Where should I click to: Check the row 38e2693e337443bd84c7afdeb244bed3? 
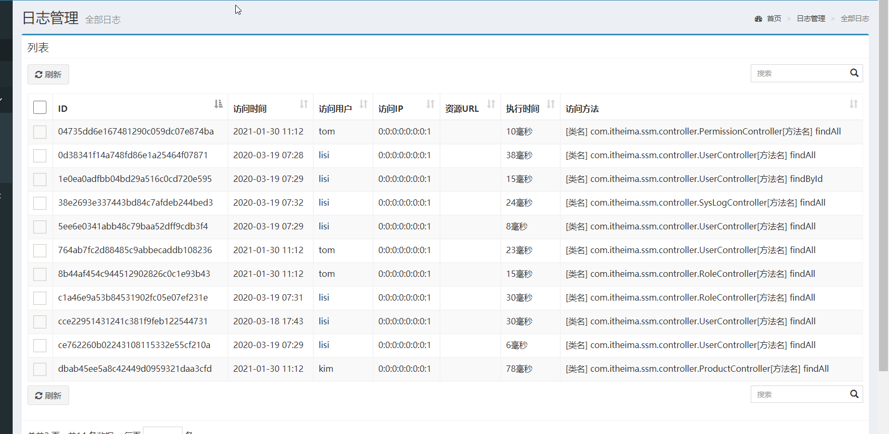(x=40, y=203)
